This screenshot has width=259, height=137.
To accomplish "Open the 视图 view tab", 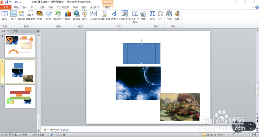I will (84, 7).
